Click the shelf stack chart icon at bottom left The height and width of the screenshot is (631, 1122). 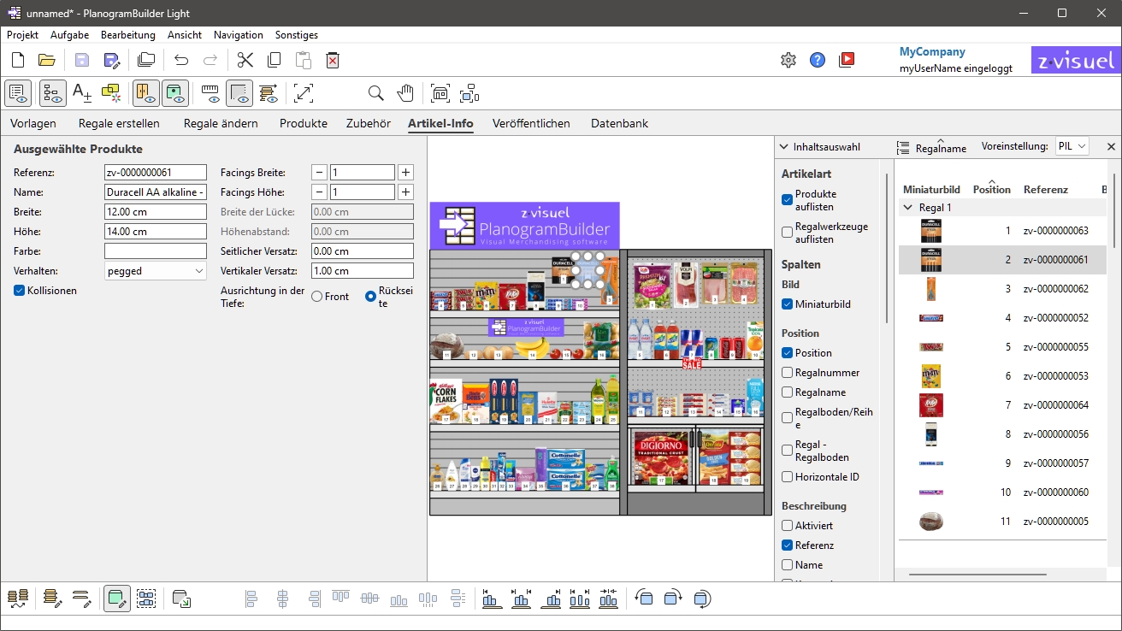point(18,599)
